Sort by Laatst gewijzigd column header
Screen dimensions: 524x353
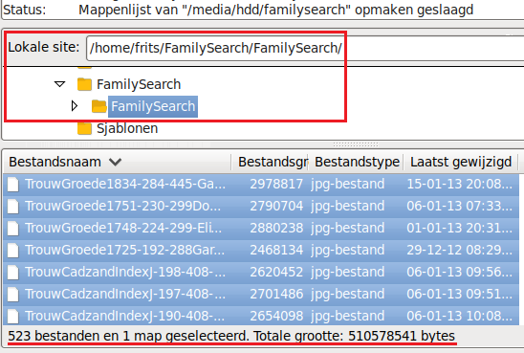(461, 162)
